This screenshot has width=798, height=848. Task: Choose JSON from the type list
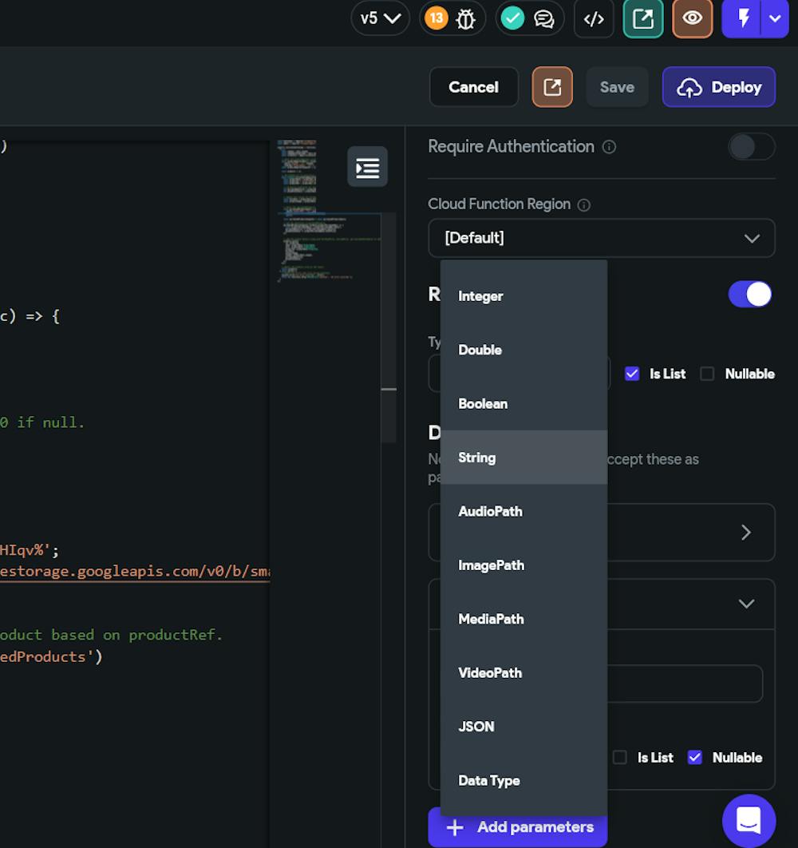pos(476,727)
